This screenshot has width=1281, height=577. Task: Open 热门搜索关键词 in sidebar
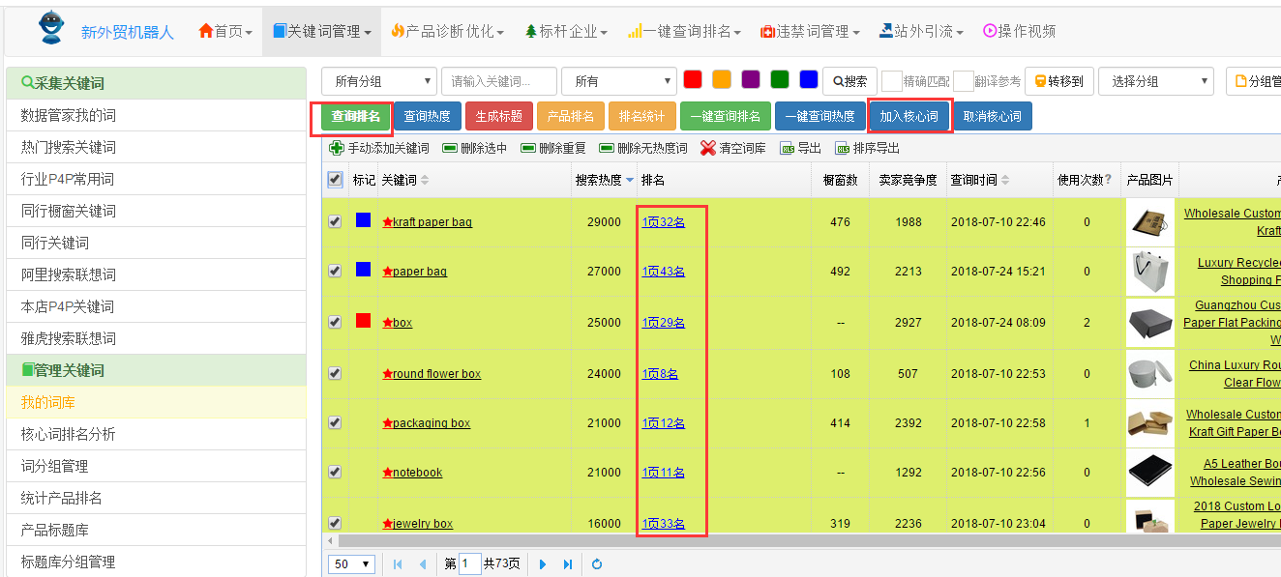pyautogui.click(x=156, y=147)
